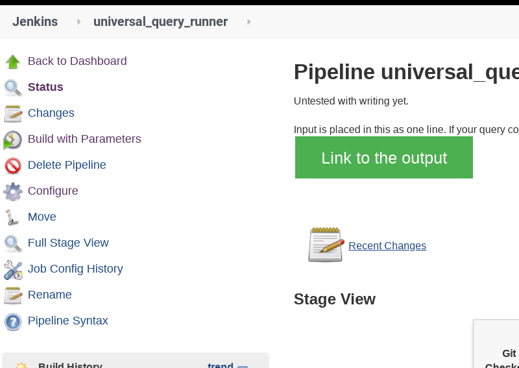Open universal_query_runner breadcrumb link
The image size is (519, 368).
(x=160, y=21)
